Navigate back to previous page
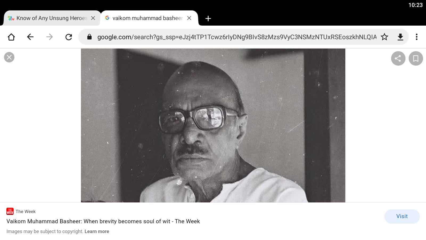The width and height of the screenshot is (426, 240). pyautogui.click(x=30, y=37)
